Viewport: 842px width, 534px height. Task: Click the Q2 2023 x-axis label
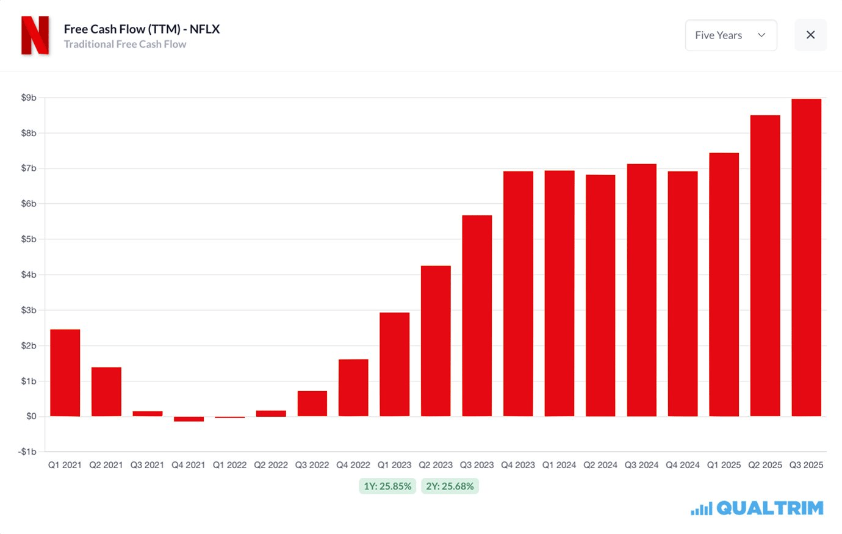[436, 465]
